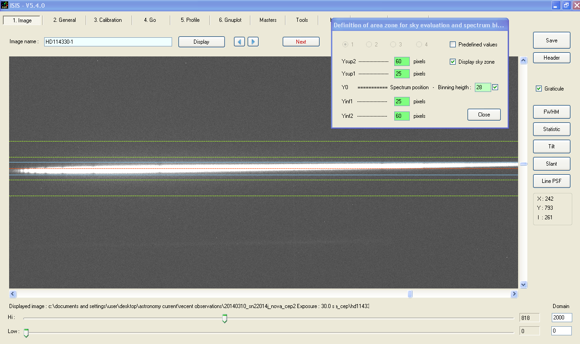This screenshot has height=344, width=580.
Task: Uncheck Display sky zone
Action: 453,62
